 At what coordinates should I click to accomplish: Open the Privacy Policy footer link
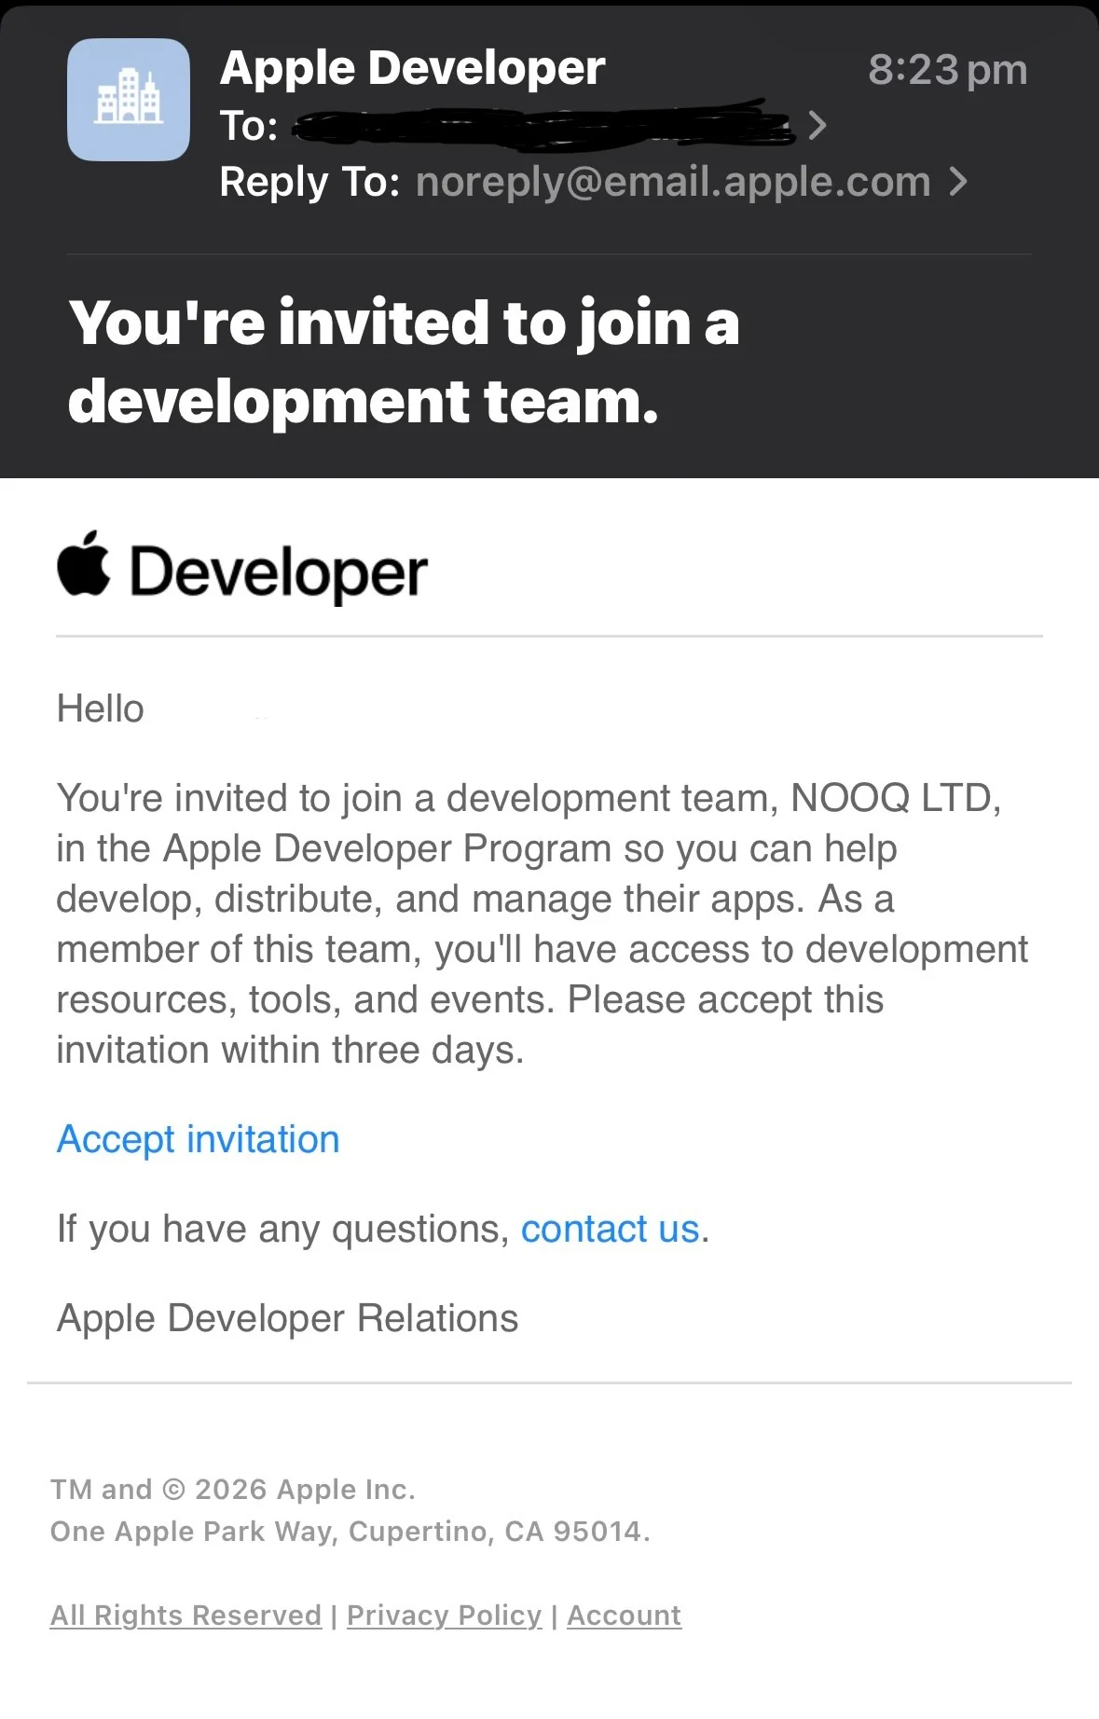coord(445,1616)
